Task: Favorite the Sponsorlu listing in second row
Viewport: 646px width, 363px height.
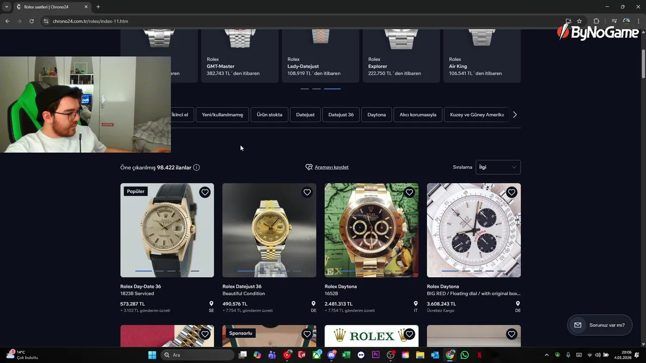Action: 307,334
